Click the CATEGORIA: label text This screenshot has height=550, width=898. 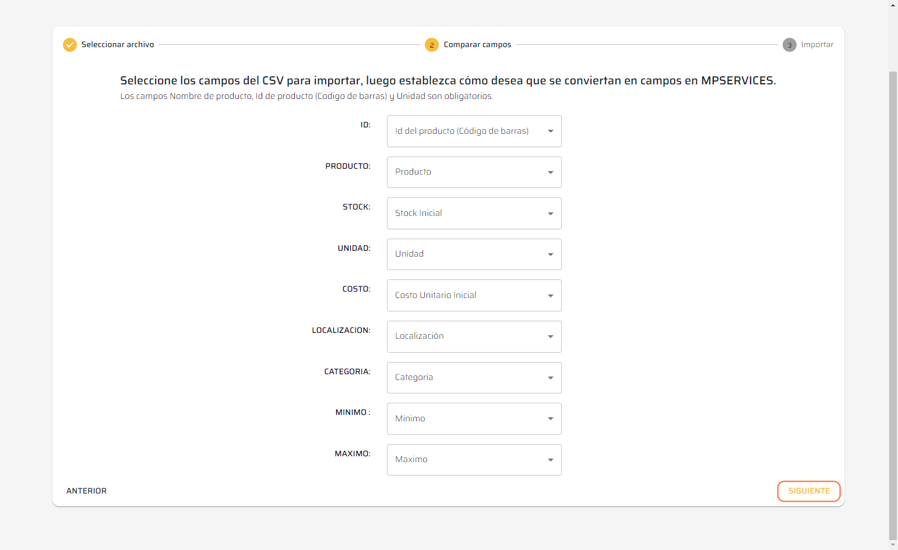(347, 371)
